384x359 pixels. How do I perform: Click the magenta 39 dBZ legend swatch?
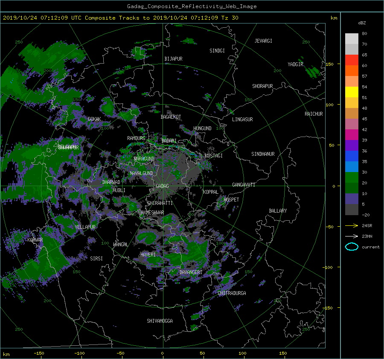click(352, 135)
